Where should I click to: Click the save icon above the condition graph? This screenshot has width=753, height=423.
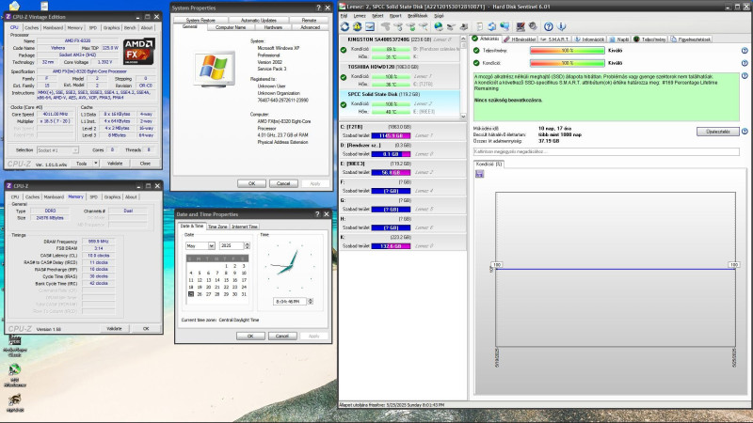tap(479, 174)
